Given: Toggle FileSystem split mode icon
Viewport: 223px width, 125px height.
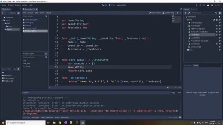Looking at the screenshot, I should pos(18,13).
